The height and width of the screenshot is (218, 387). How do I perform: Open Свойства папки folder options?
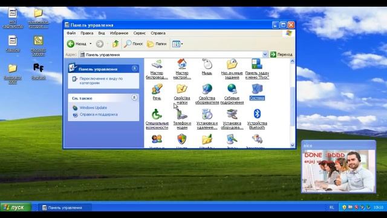tap(182, 94)
